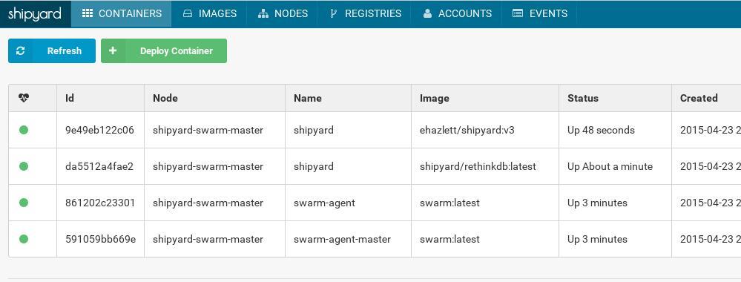Click the heartbeat health column icon
The image size is (741, 282).
pos(24,97)
